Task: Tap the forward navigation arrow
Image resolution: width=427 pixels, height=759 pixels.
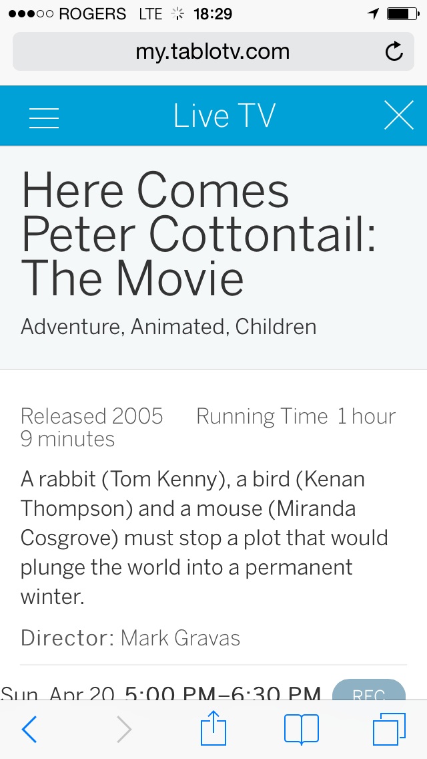Action: tap(123, 730)
